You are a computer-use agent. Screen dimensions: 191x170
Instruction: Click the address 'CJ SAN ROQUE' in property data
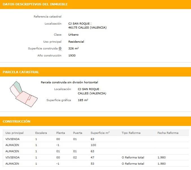tap(79, 23)
